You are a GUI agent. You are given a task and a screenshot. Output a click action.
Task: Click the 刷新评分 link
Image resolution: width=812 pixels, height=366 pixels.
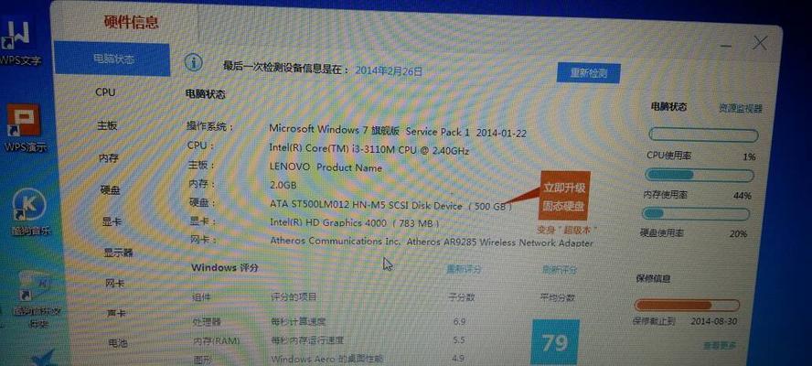[560, 270]
